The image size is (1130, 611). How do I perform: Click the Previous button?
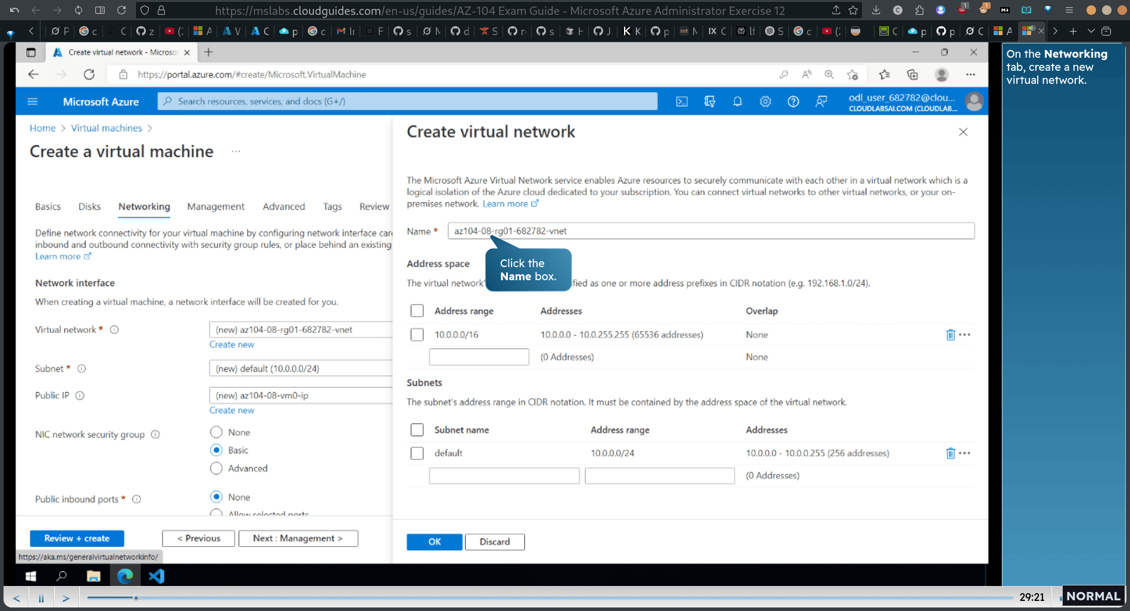[x=198, y=538]
